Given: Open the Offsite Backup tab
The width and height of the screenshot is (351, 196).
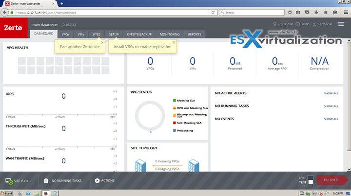Looking at the screenshot, I should [x=139, y=35].
